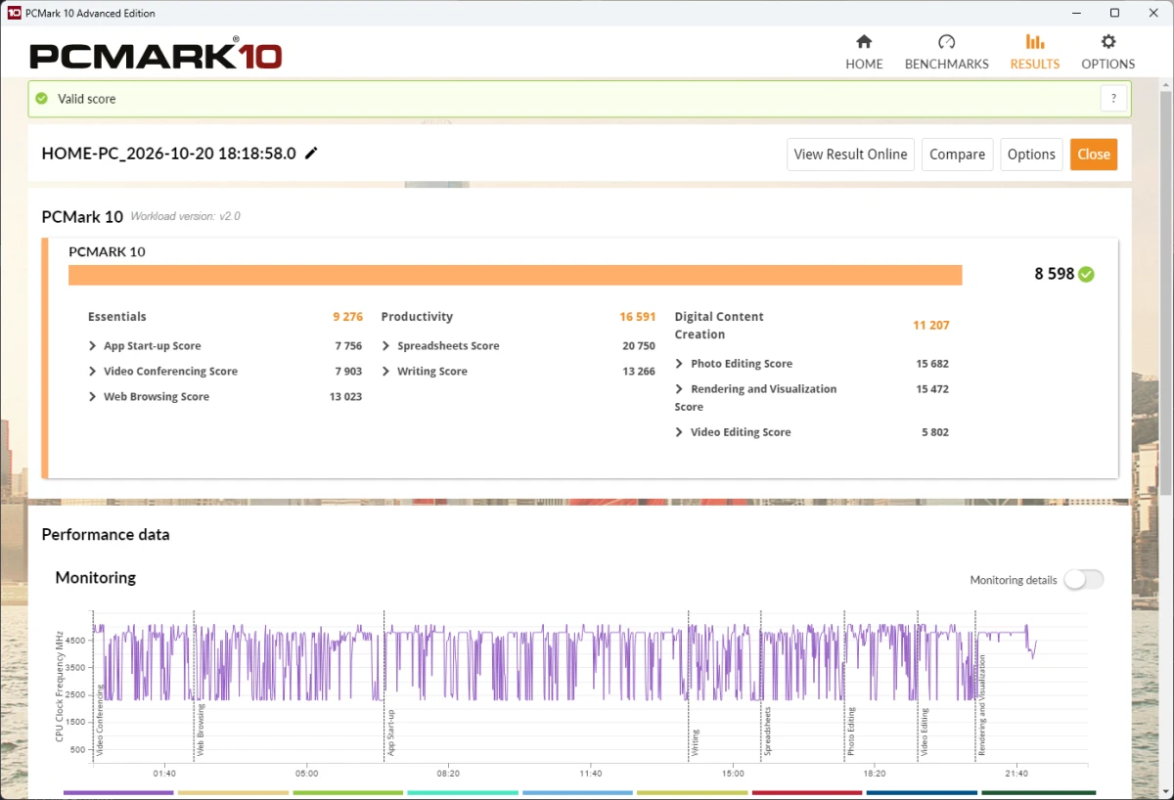Viewport: 1174px width, 800px height.
Task: Click the Writing marker in monitoring chart
Action: [x=696, y=743]
